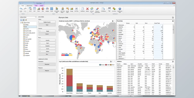Screen dimensions: 194x98
Task: Click the Gold swatch in map legend
Action: 67,55
